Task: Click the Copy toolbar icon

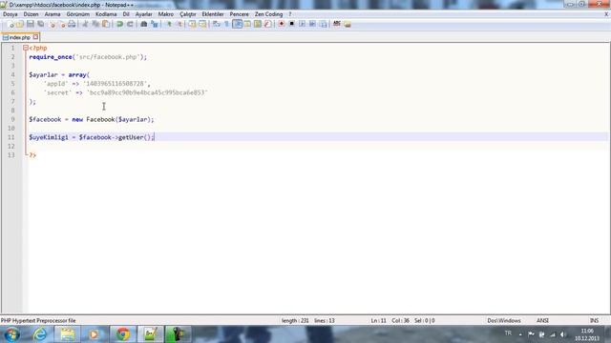Action: coord(95,24)
